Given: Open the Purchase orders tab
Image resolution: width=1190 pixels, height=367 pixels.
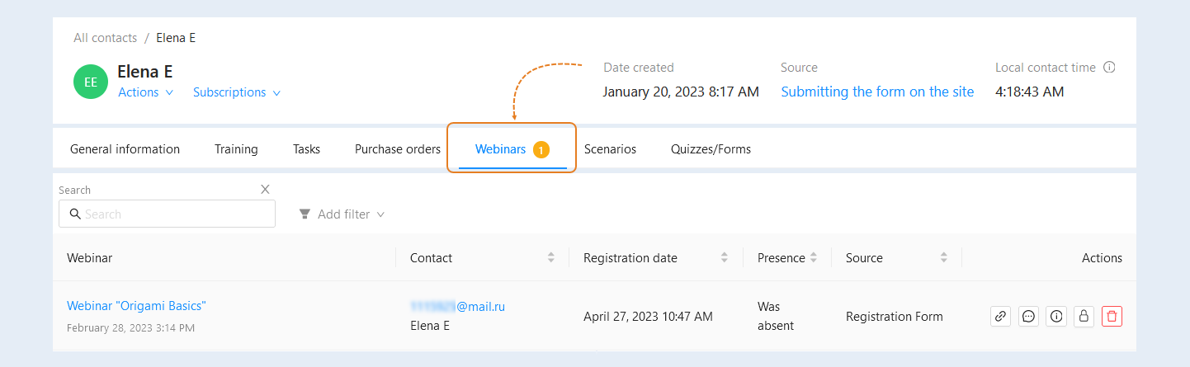Looking at the screenshot, I should pyautogui.click(x=398, y=149).
